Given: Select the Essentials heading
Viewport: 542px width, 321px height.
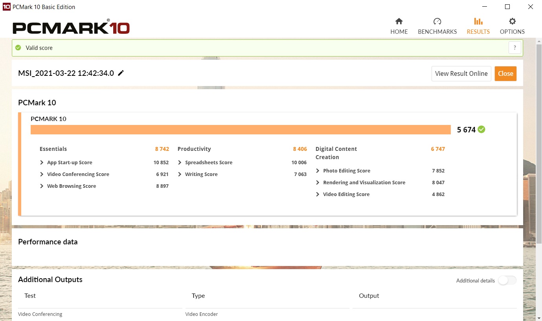Looking at the screenshot, I should (53, 149).
